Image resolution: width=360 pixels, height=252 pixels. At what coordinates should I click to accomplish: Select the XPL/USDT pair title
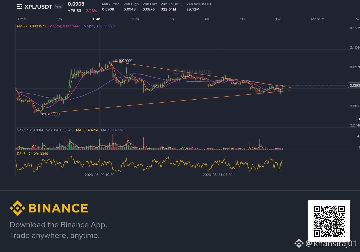pos(38,7)
